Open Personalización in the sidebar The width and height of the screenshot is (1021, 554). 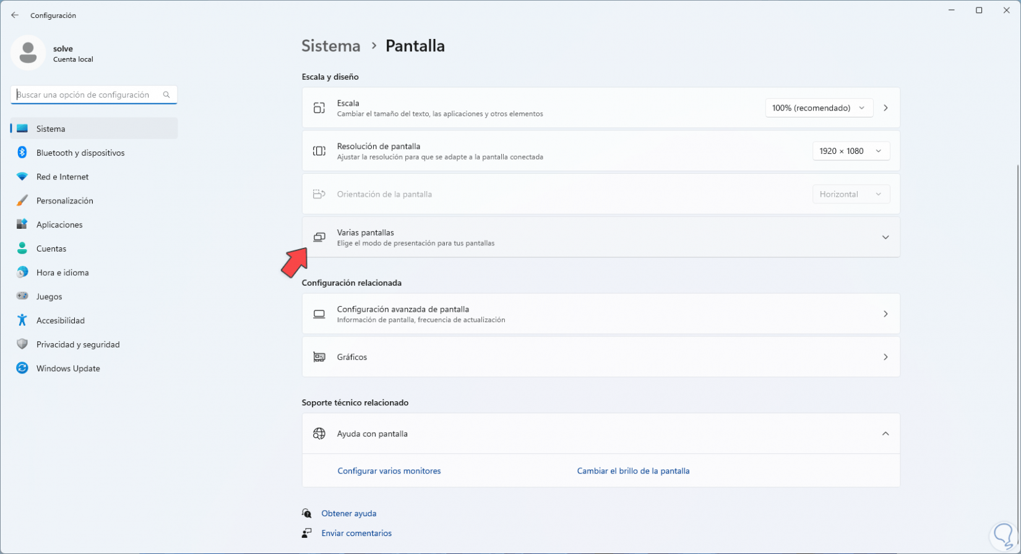coord(64,201)
